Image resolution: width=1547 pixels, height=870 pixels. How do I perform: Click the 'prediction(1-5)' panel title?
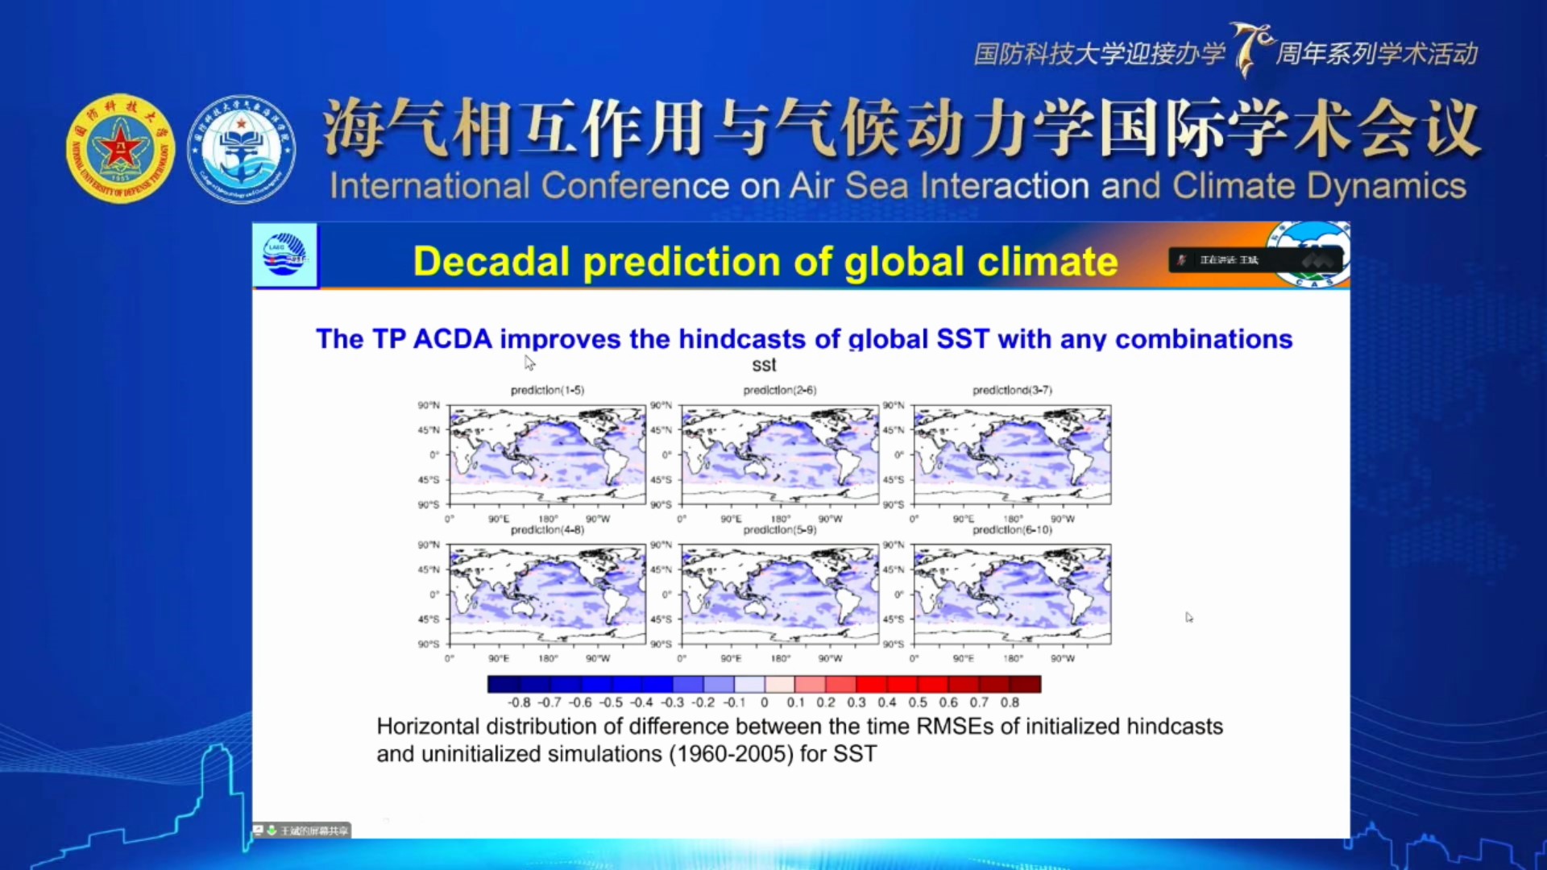pos(547,390)
